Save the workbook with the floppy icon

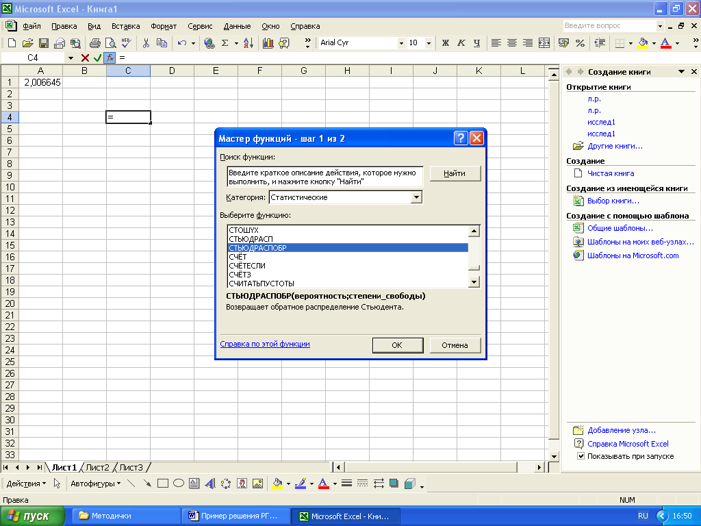(44, 43)
